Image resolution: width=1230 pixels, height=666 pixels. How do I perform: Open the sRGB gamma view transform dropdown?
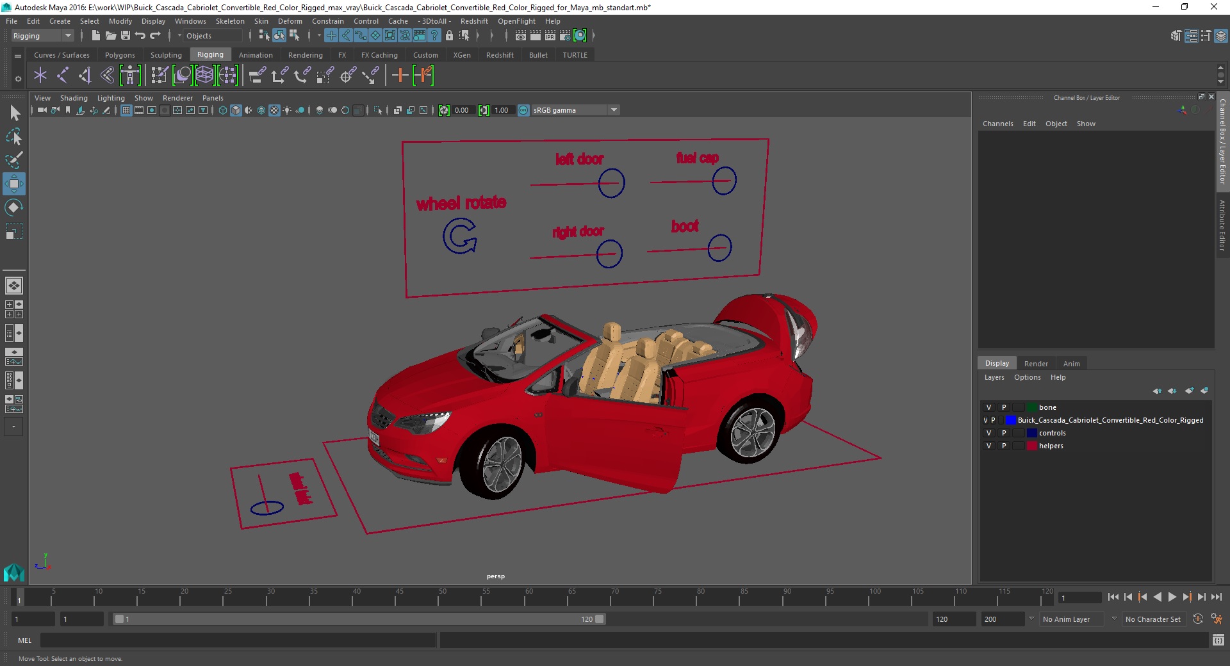coord(576,110)
